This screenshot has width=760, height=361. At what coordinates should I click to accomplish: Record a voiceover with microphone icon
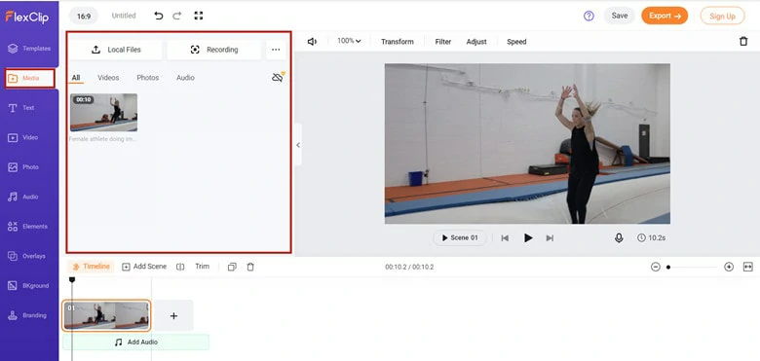pyautogui.click(x=619, y=238)
